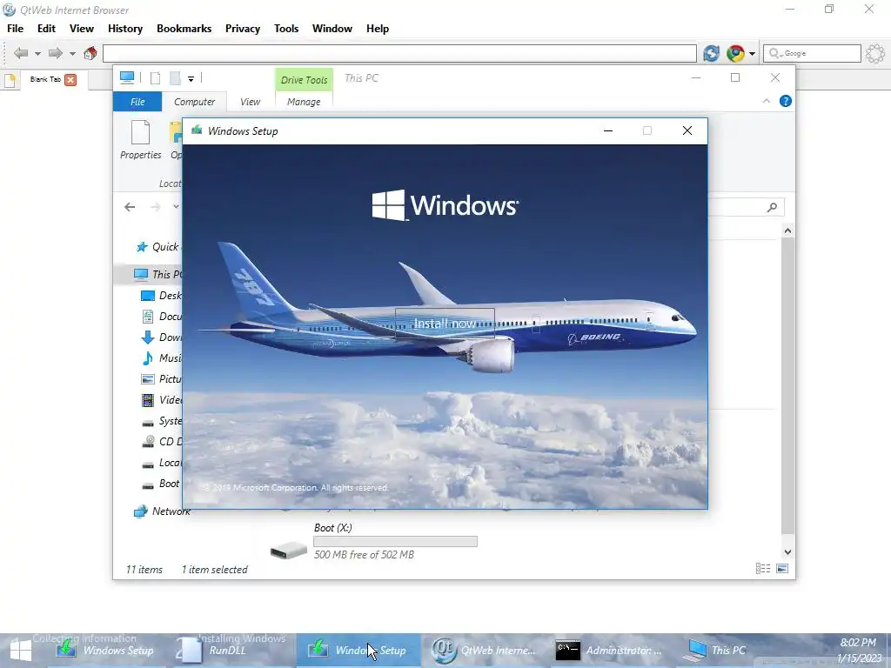Go forward in QtWeb browser toolbar
The image size is (891, 668).
55,53
